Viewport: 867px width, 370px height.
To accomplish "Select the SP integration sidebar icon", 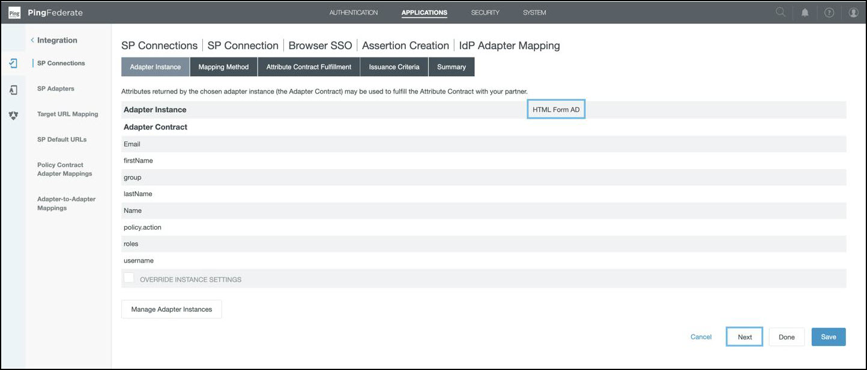I will point(13,64).
